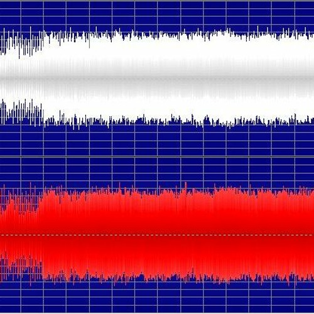Screen dimensions: 314x314
Task: Place cursor in quiet intro of white waveform
Action: pyautogui.click(x=21, y=78)
